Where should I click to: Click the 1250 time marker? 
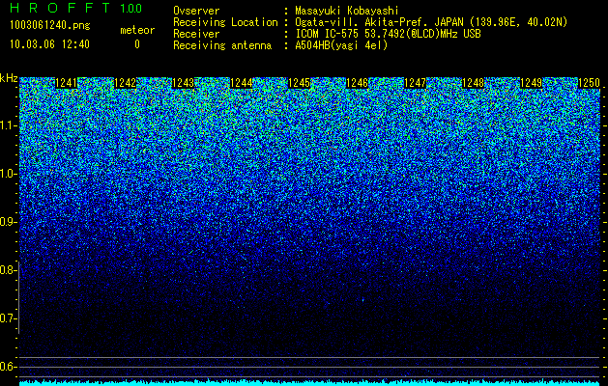point(589,83)
